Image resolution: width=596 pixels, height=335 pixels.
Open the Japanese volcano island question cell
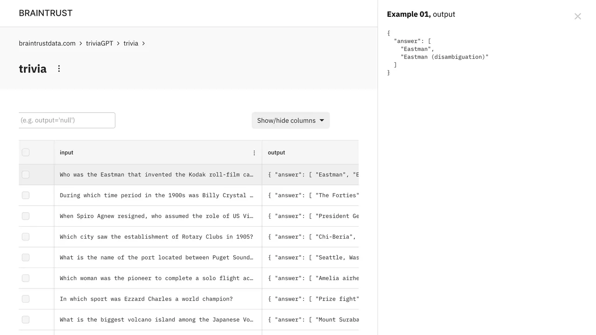tap(158, 320)
